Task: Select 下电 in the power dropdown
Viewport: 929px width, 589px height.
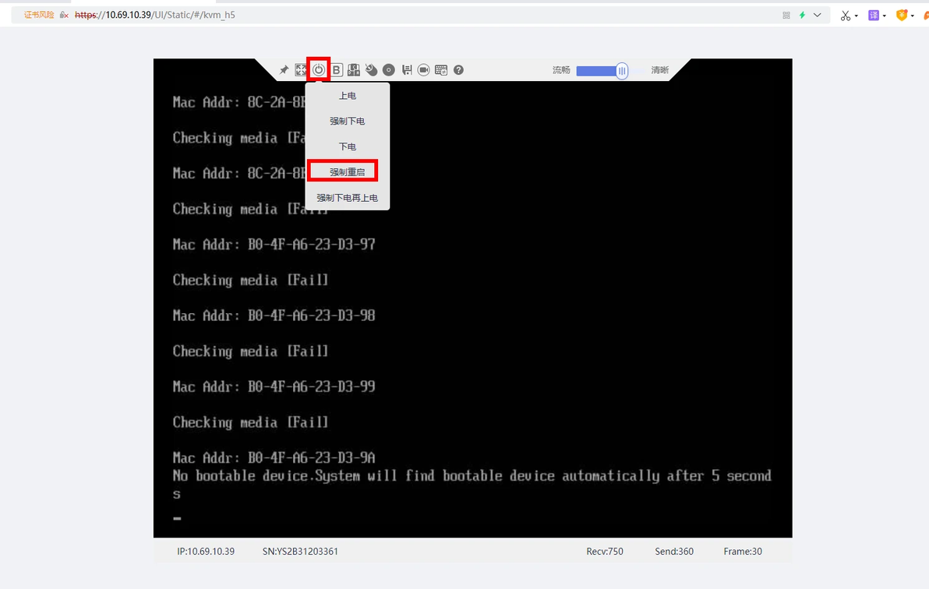Action: 347,146
